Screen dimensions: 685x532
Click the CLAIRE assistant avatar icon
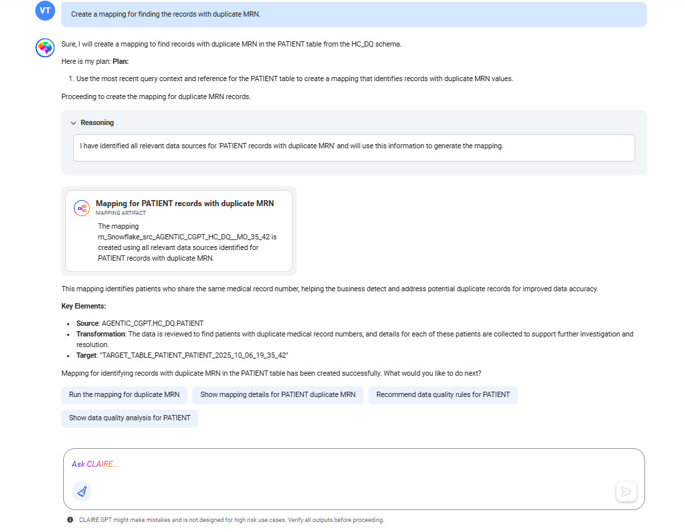45,48
